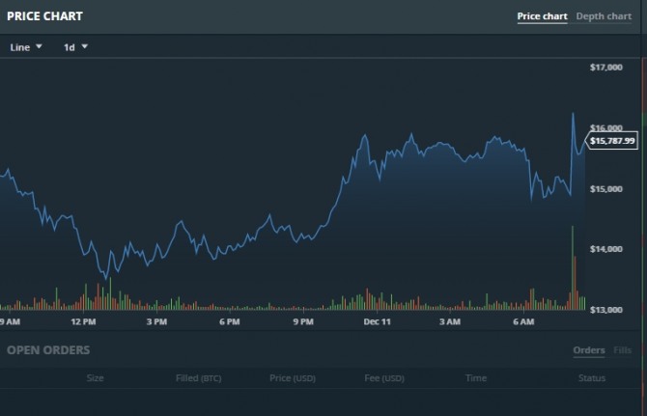Click the Price (USD) column header
Screen dimensions: 647x416
(293, 378)
